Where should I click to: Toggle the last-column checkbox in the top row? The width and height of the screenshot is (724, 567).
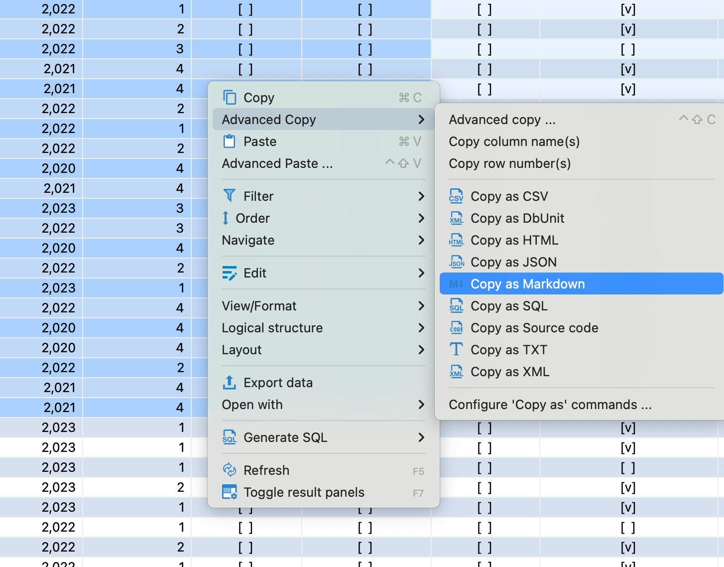[x=628, y=9]
